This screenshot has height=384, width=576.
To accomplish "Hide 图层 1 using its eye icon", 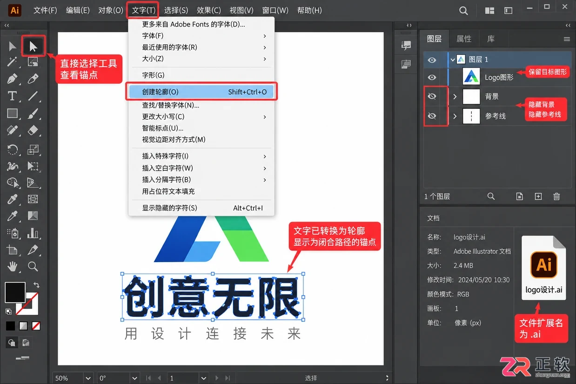I will pos(432,60).
